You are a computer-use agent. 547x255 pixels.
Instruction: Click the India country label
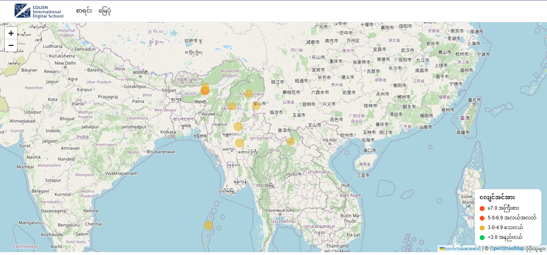tap(82, 137)
